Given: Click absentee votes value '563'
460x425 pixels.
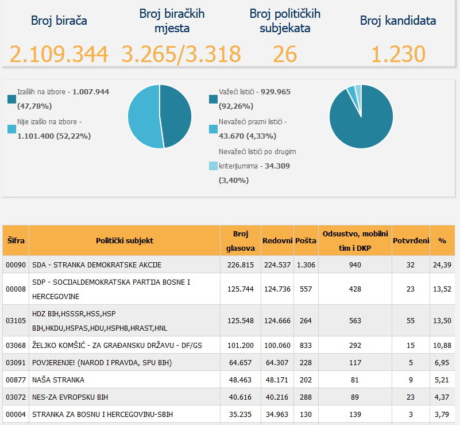Looking at the screenshot, I should 355,321.
